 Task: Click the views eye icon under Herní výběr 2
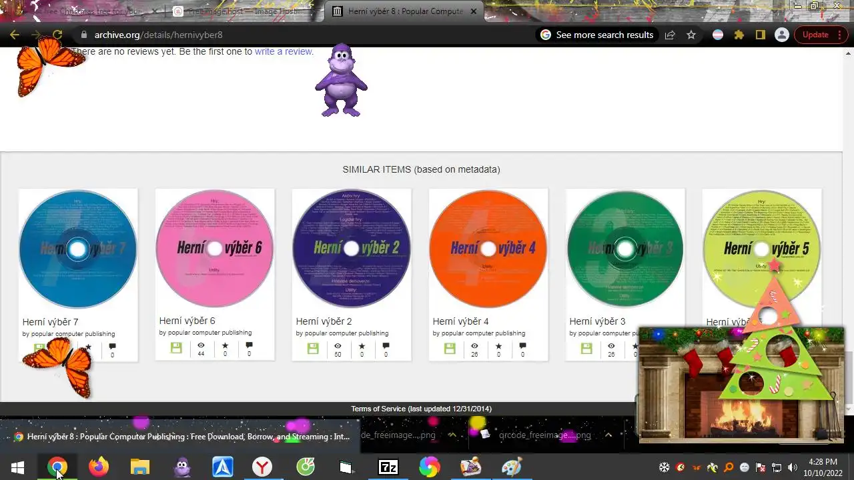[338, 346]
